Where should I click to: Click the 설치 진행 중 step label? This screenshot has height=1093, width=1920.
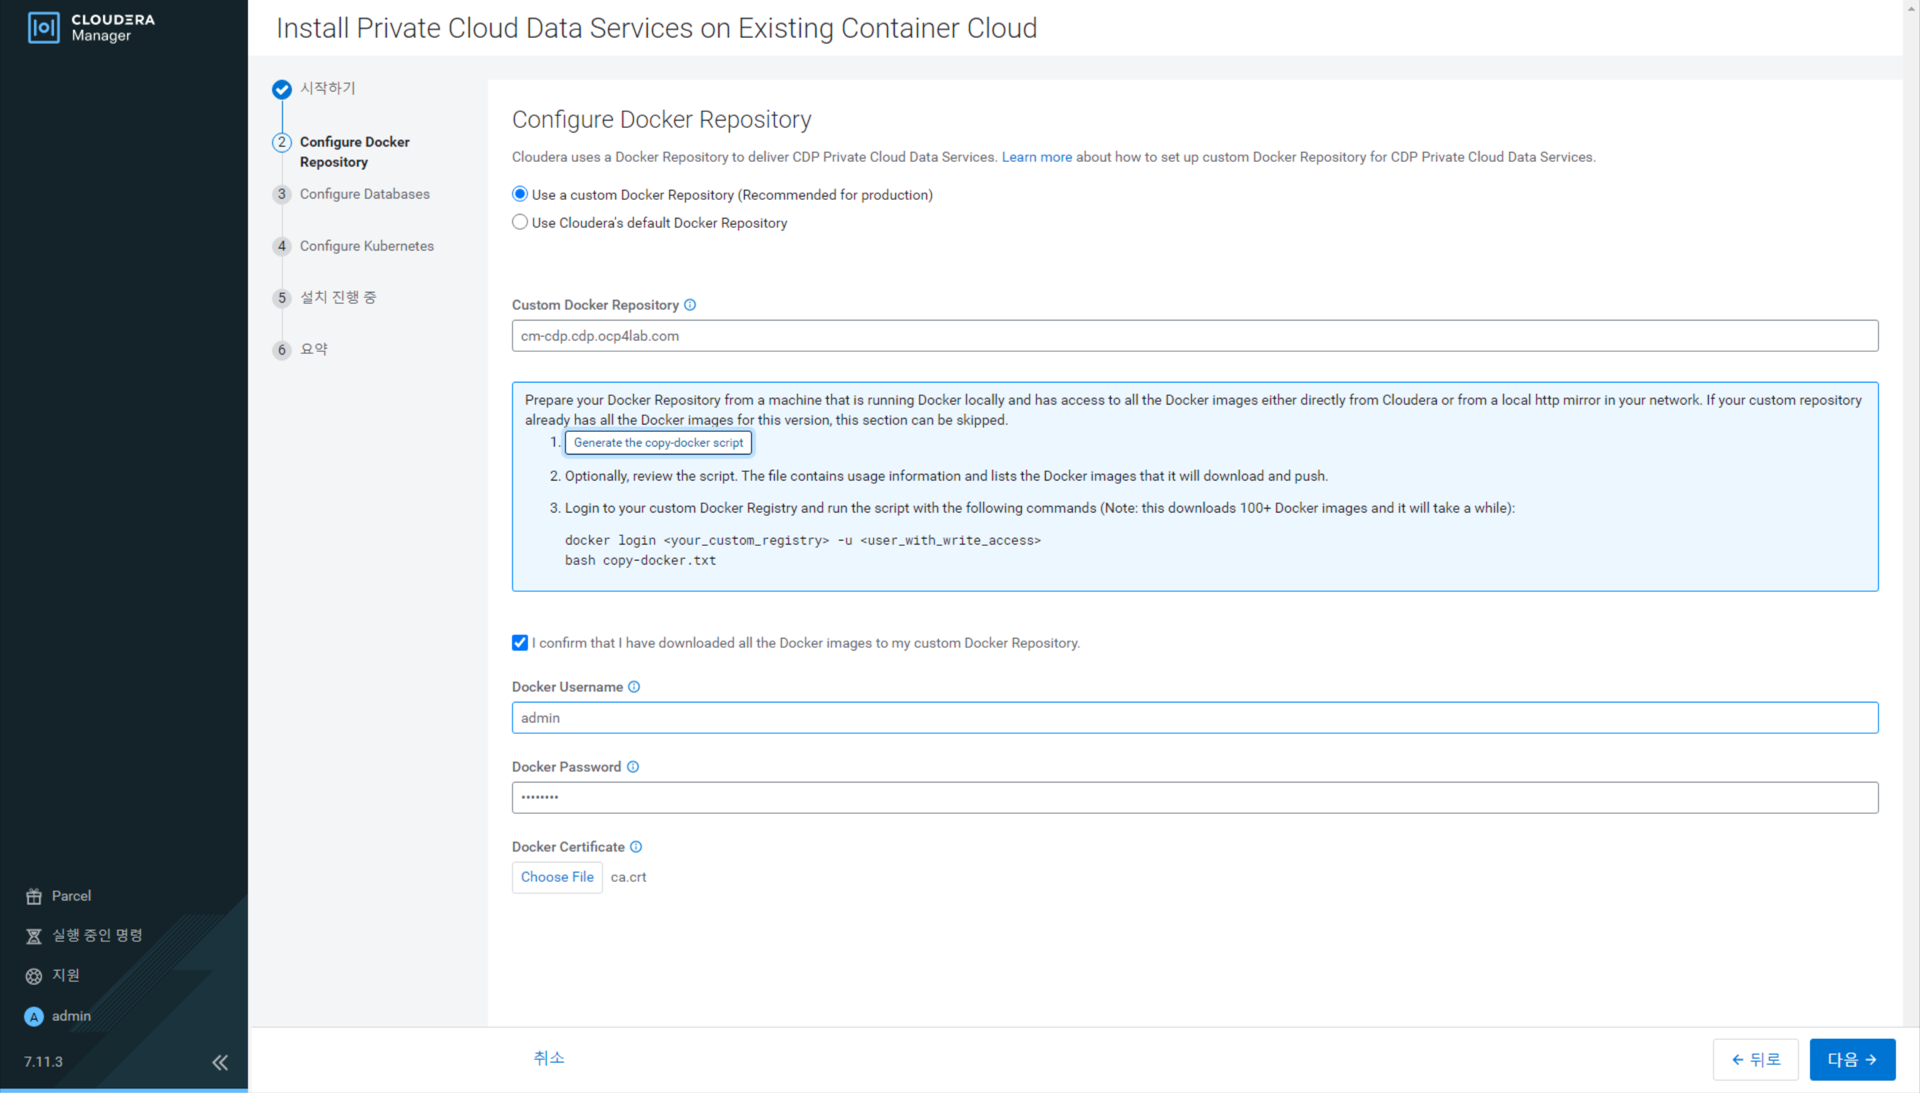click(x=339, y=297)
